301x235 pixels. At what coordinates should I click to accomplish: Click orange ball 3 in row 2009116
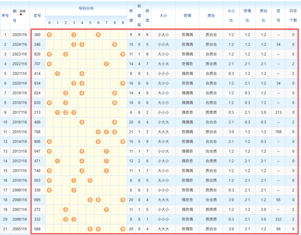(74, 190)
